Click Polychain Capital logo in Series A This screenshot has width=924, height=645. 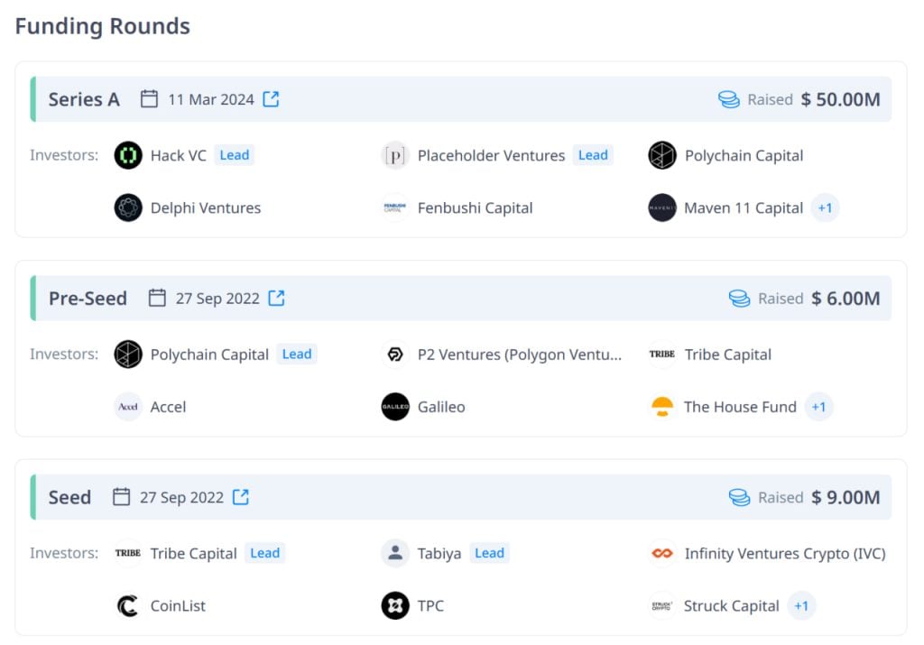coord(662,155)
